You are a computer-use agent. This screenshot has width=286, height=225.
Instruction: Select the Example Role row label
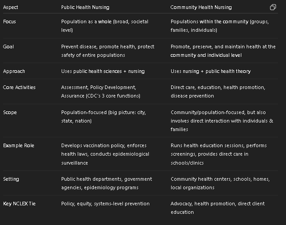19,145
